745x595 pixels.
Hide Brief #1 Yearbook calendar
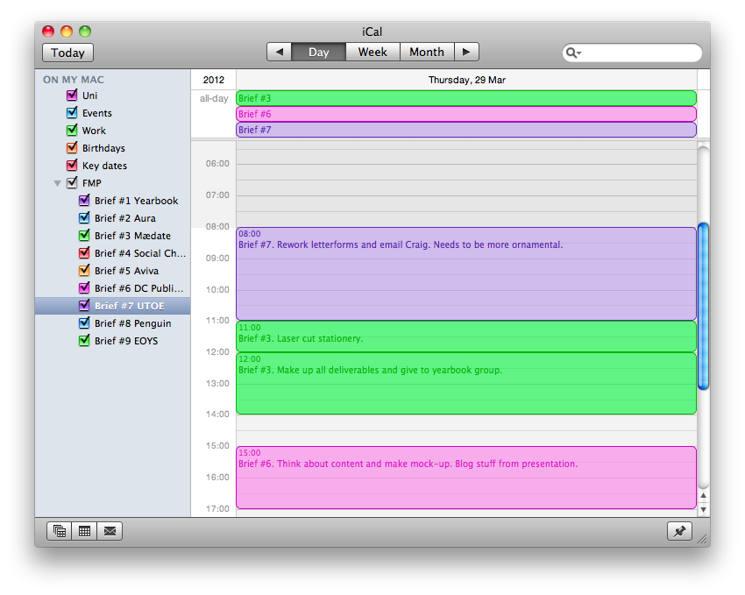(84, 200)
